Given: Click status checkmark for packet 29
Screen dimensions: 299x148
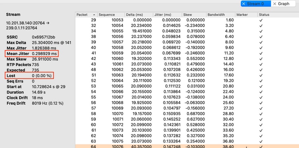Looking at the screenshot, I should tap(261, 20).
